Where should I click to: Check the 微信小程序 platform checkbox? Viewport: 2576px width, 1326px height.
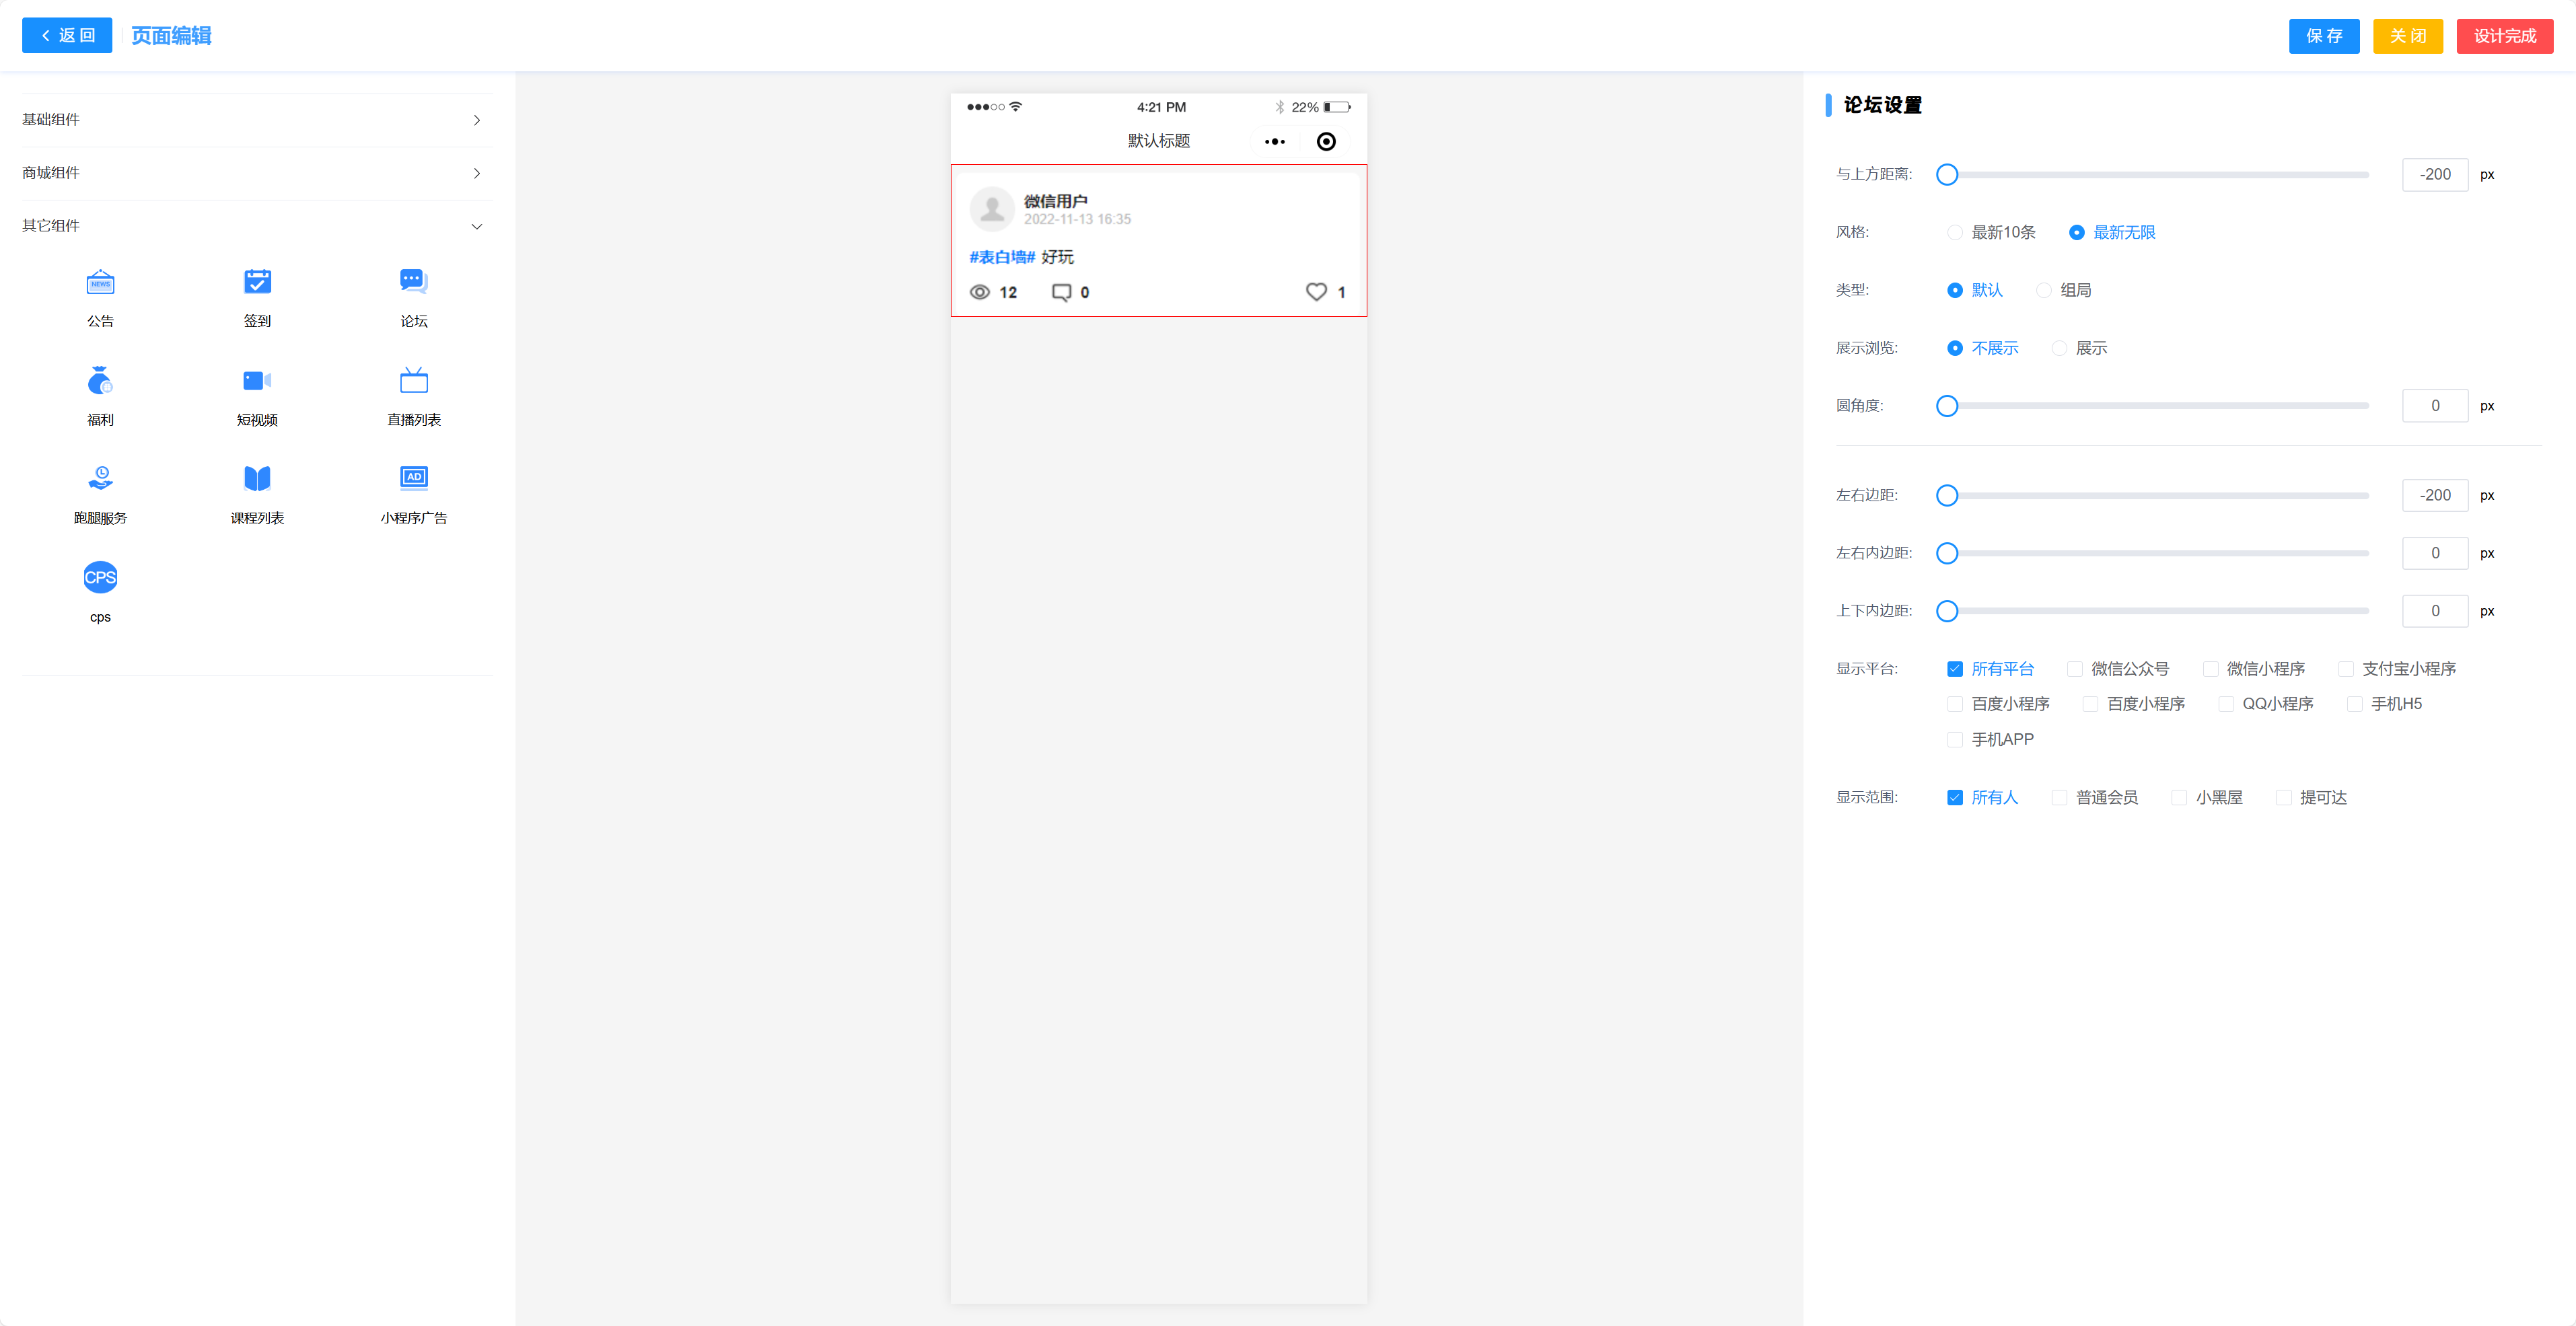2210,669
